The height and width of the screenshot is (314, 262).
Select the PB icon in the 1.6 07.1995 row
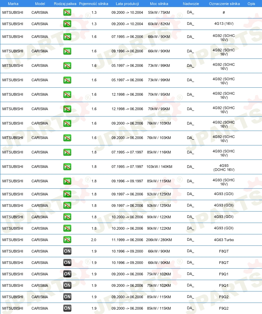click(67, 37)
